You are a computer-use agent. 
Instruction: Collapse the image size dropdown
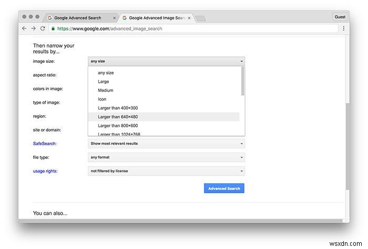pos(166,61)
